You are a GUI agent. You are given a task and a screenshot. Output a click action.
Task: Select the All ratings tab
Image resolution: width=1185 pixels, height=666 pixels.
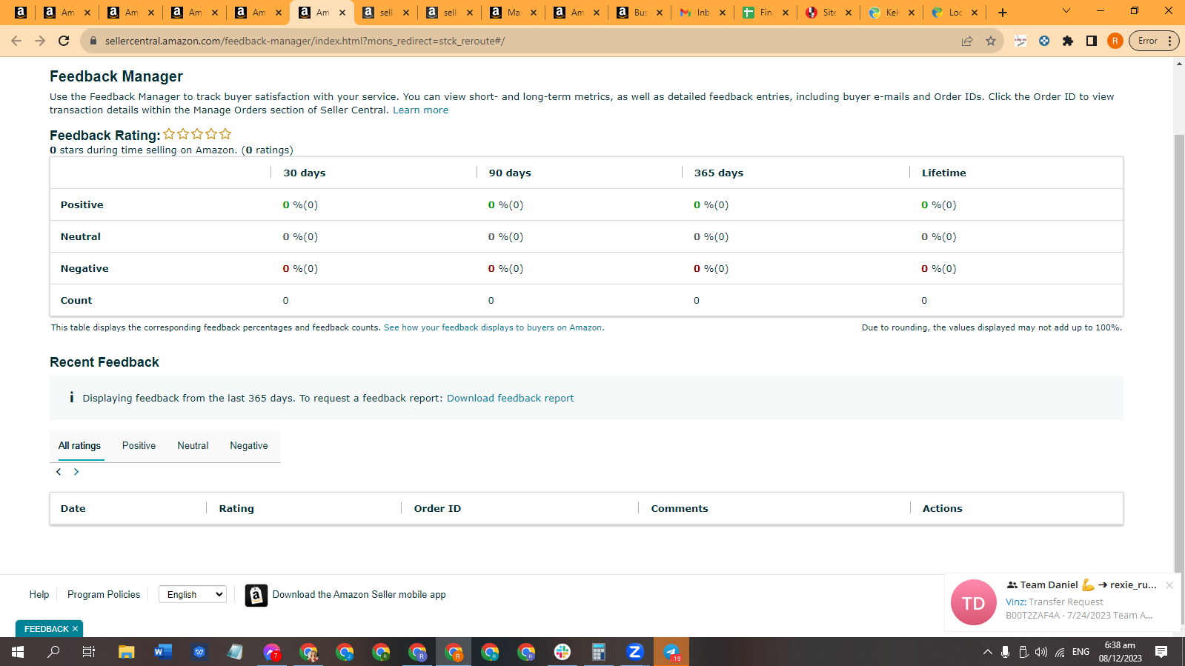coord(79,446)
